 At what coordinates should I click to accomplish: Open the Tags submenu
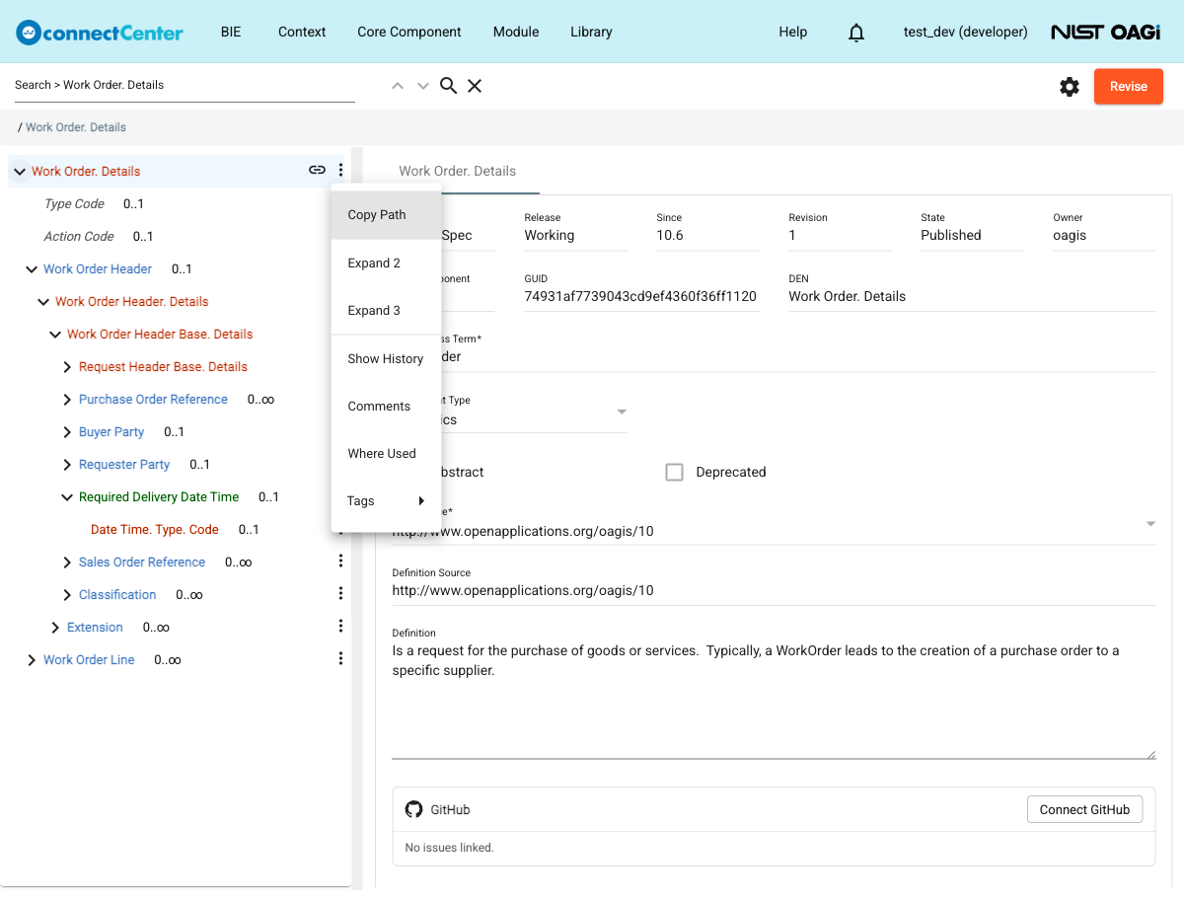coord(386,501)
